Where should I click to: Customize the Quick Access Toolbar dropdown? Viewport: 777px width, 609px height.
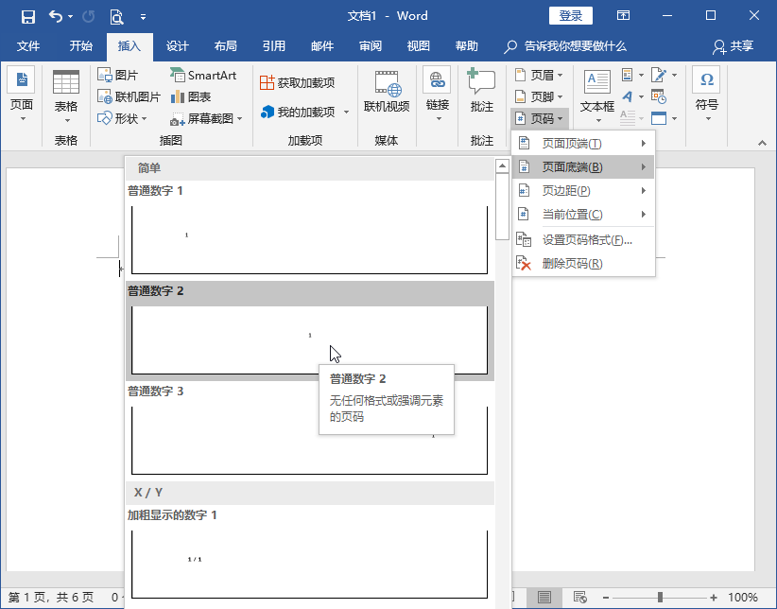143,17
